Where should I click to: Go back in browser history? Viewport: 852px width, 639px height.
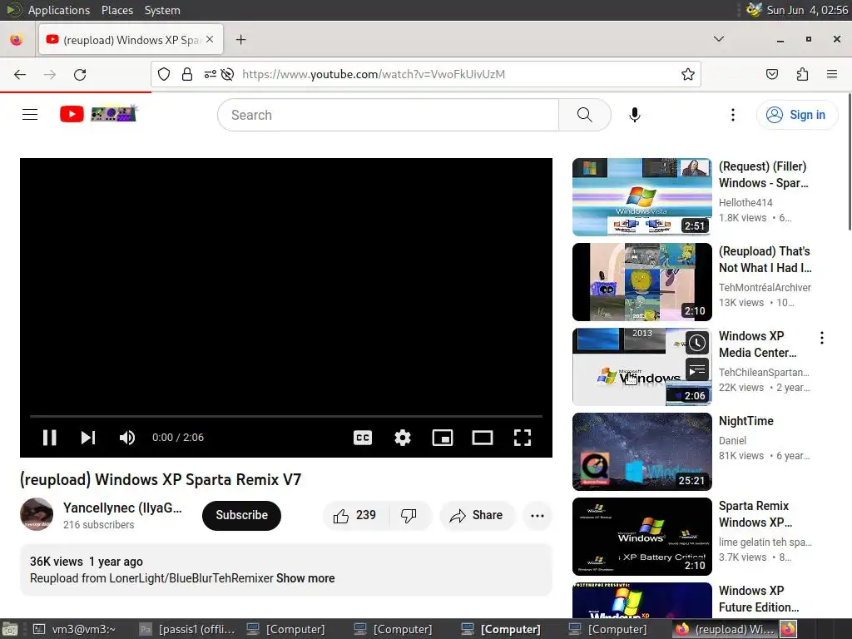click(20, 74)
